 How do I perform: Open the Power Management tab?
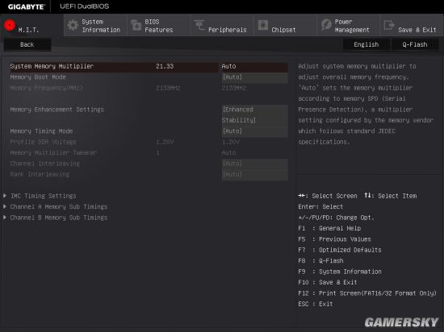click(x=349, y=26)
